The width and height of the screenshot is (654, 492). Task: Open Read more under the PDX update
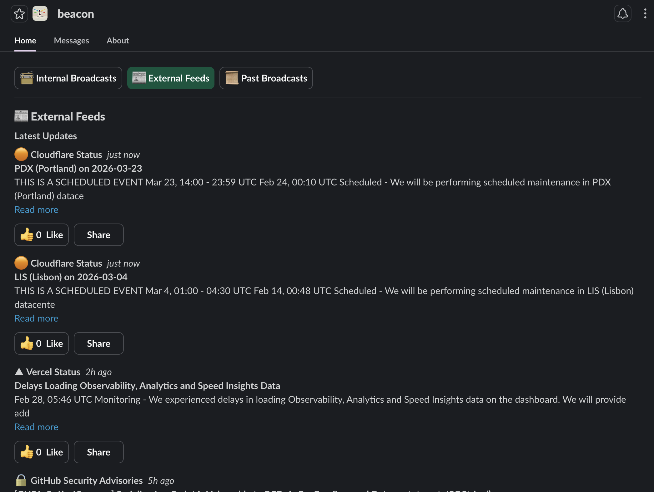[36, 209]
